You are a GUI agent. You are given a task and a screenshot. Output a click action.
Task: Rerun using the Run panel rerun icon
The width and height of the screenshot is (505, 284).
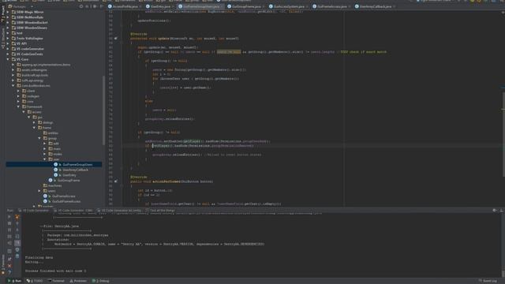[9, 217]
